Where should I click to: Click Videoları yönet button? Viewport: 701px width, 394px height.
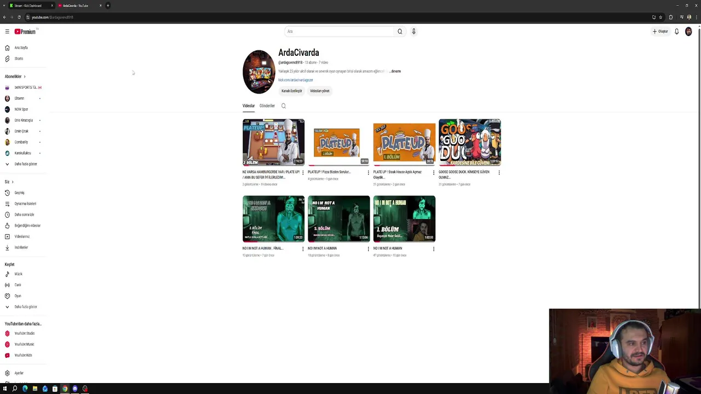320,91
